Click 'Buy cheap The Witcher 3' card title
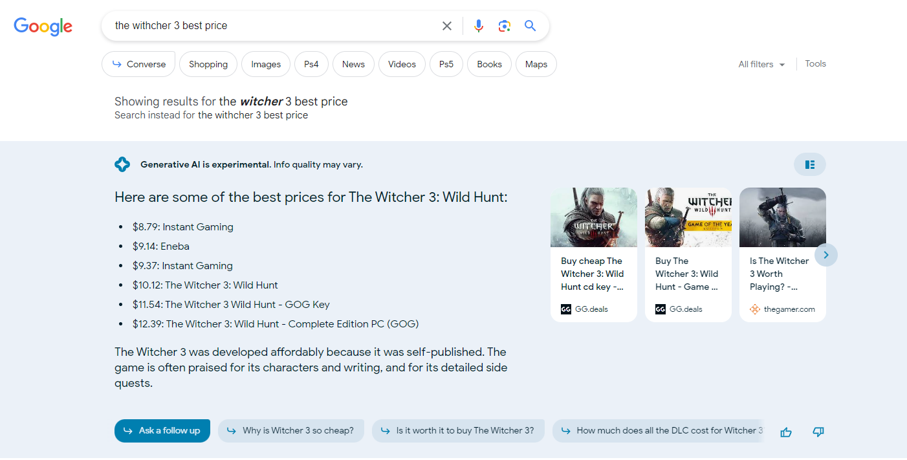The image size is (907, 460). point(593,274)
